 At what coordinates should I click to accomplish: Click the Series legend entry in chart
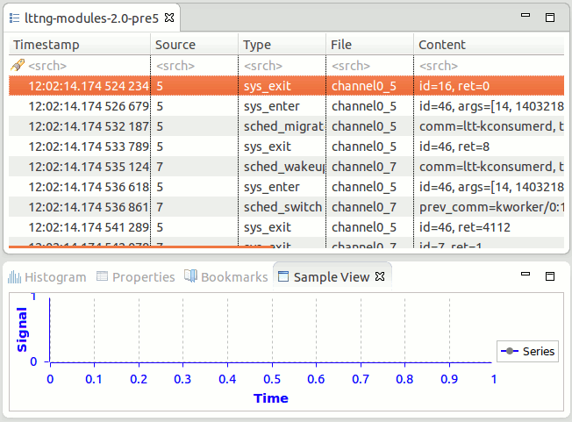[526, 351]
